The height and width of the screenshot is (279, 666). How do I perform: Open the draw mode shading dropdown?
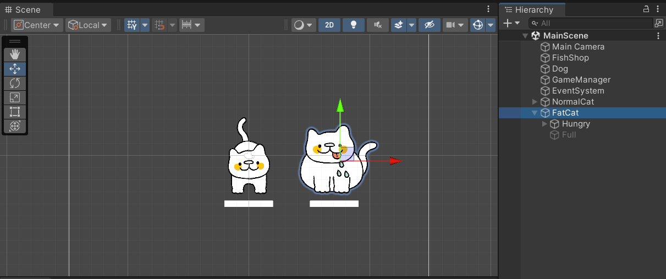click(304, 25)
